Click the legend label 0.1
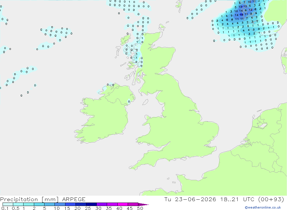 tap(5, 208)
